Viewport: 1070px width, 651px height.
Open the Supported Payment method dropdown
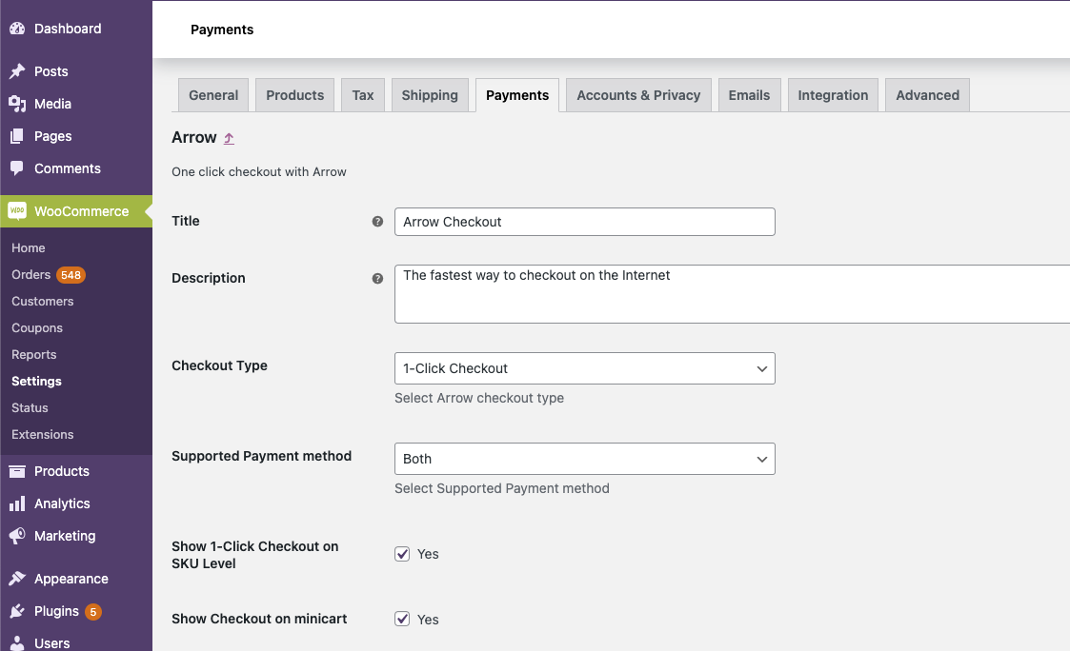click(584, 459)
